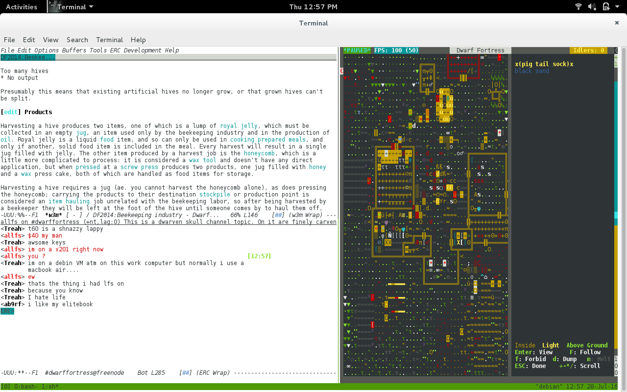Click the Above Ground status label

[587, 345]
